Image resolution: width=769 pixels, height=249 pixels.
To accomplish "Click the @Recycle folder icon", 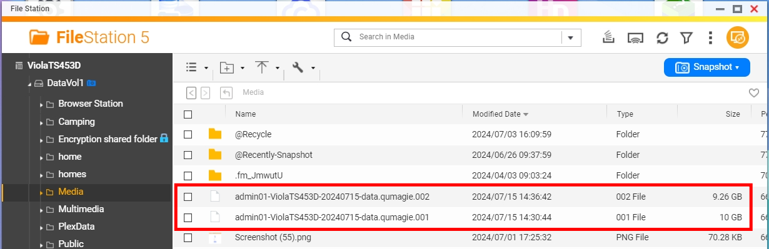I will pyautogui.click(x=215, y=134).
